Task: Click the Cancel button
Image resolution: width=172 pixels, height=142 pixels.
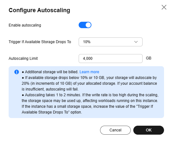Action: (x=115, y=130)
